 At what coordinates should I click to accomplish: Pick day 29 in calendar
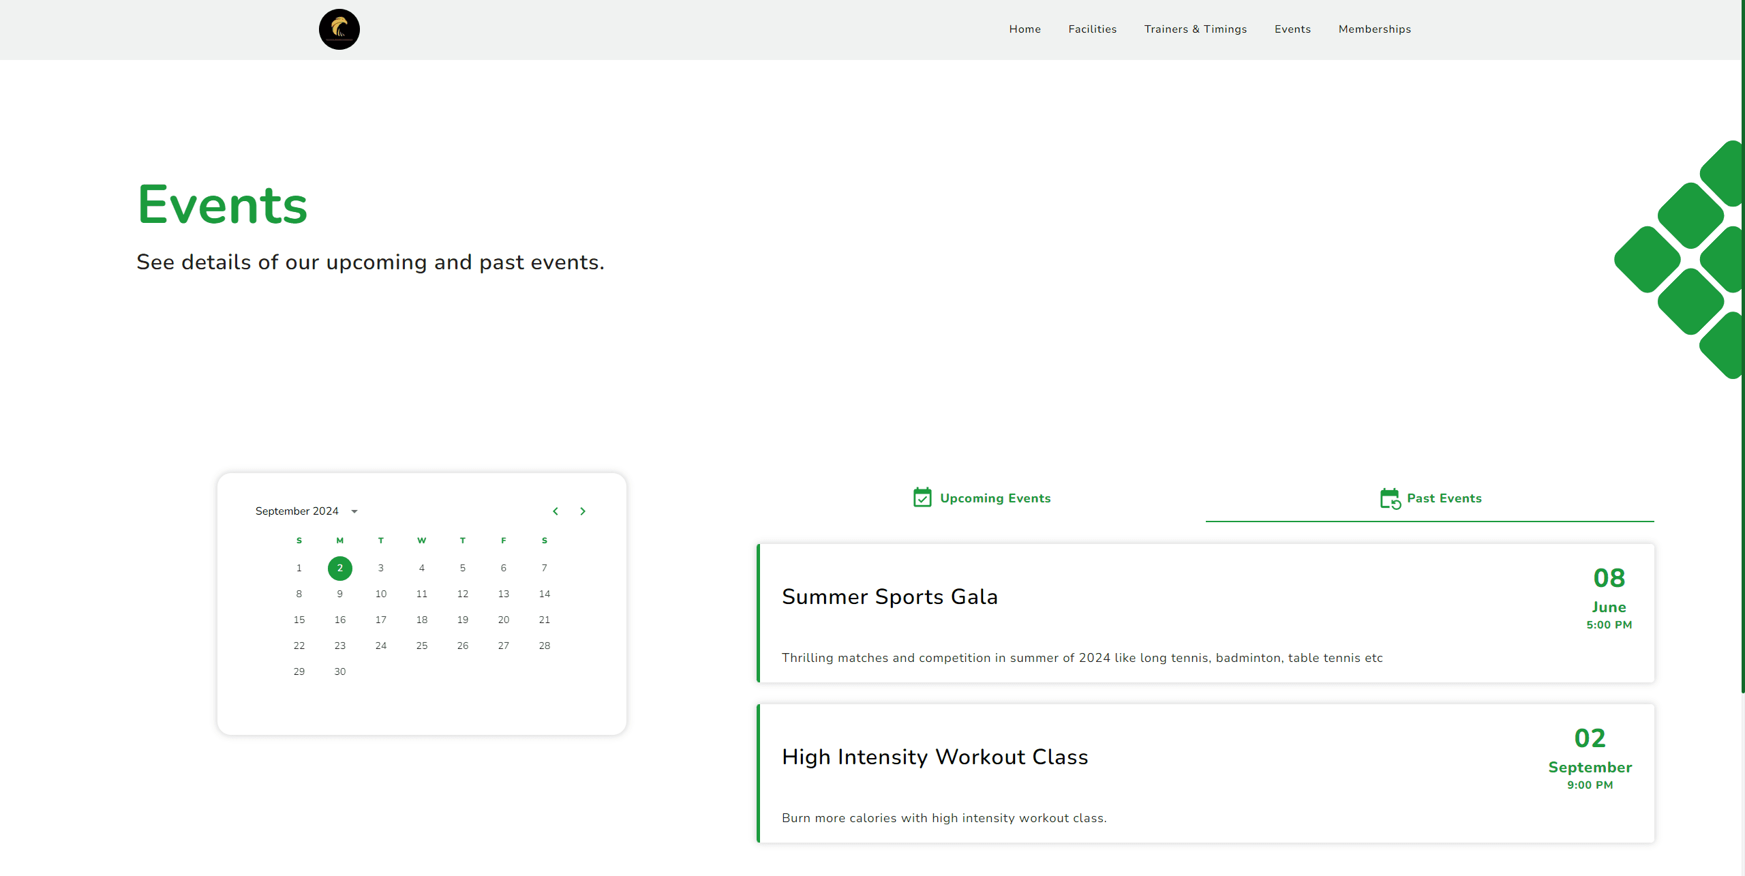[x=299, y=671]
